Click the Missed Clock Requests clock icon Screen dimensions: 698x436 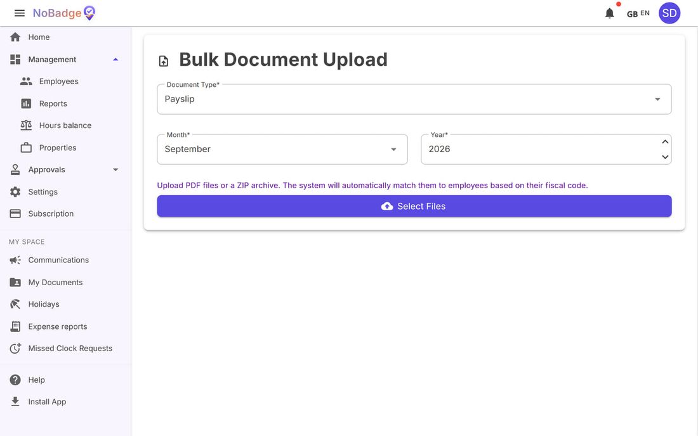(15, 348)
